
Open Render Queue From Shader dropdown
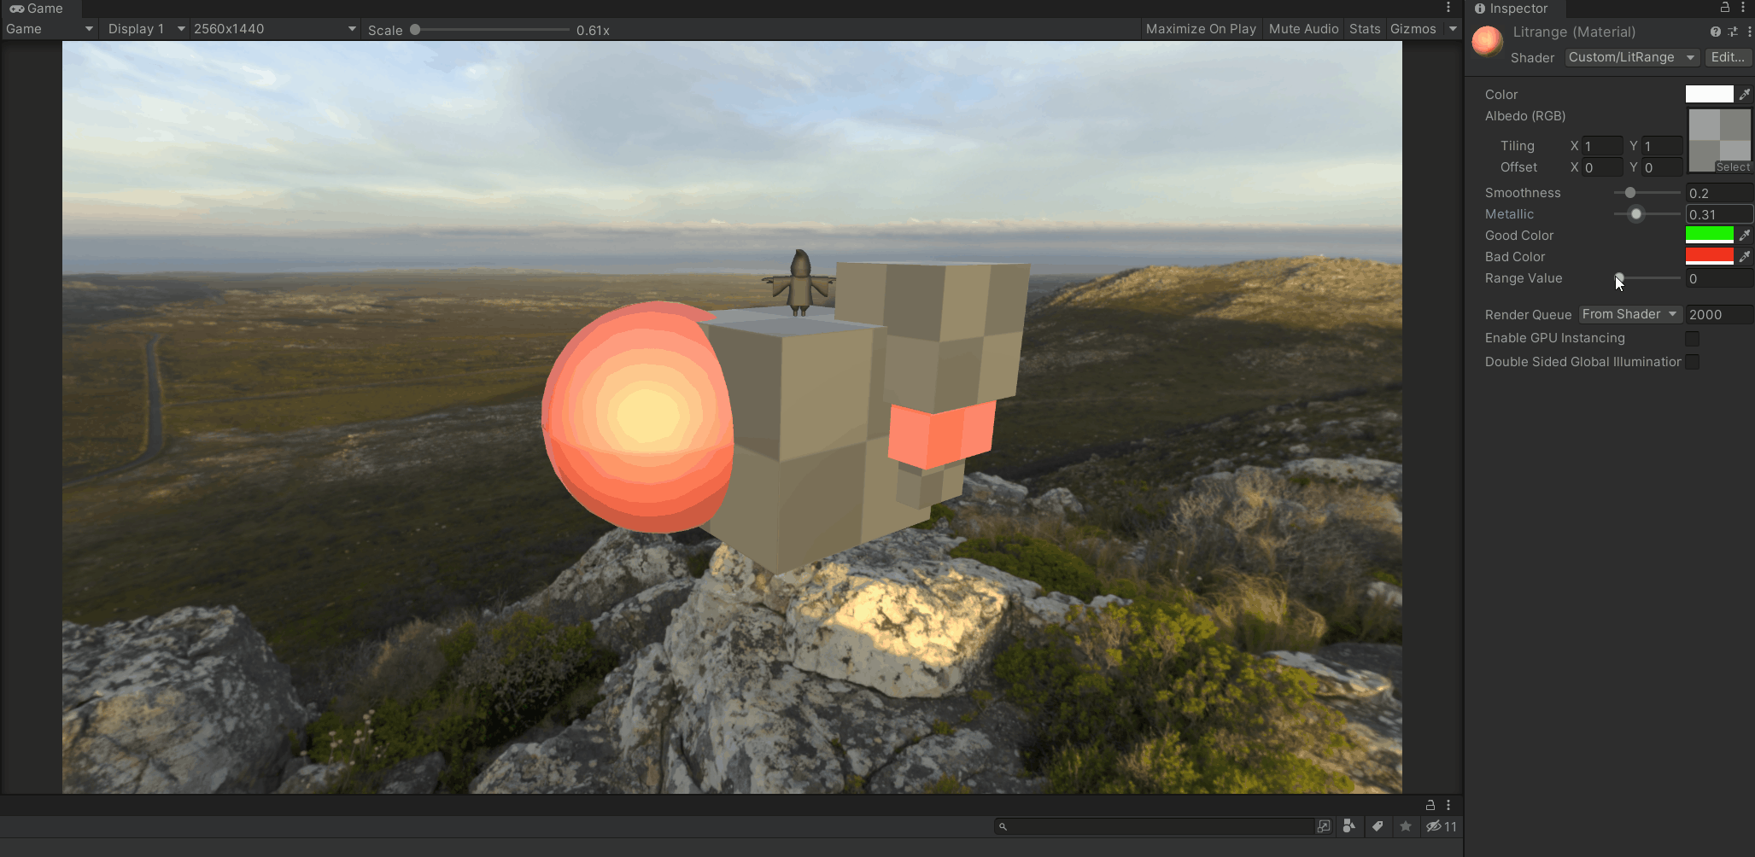(x=1629, y=314)
